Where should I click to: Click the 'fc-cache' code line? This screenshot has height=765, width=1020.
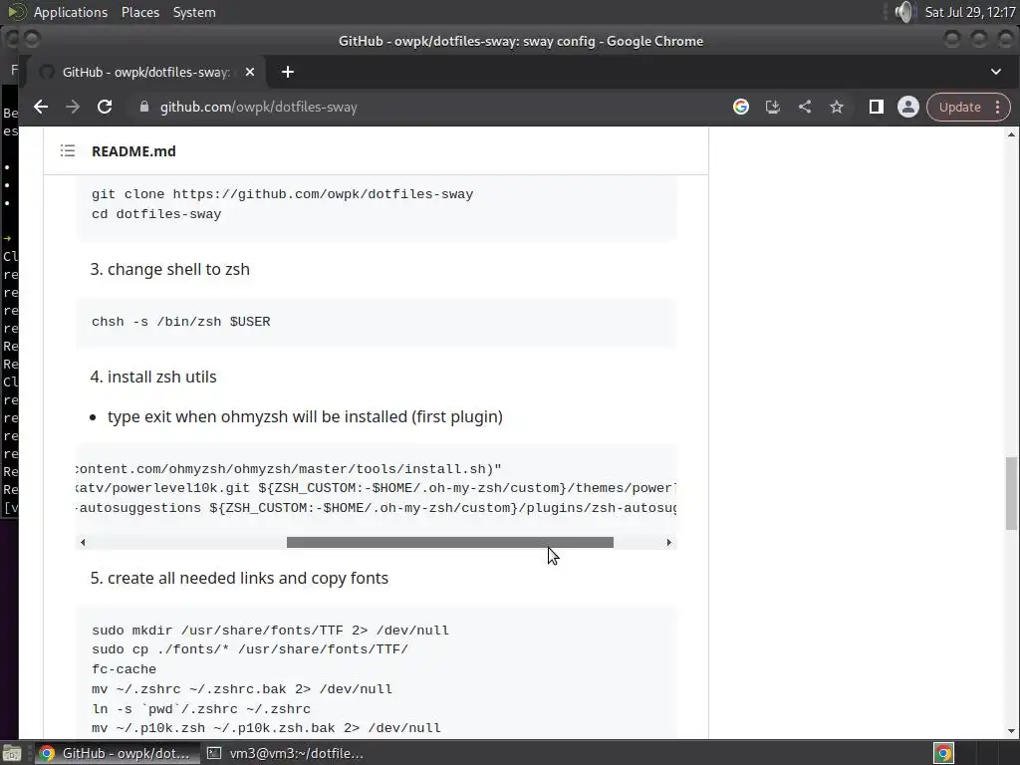point(124,669)
